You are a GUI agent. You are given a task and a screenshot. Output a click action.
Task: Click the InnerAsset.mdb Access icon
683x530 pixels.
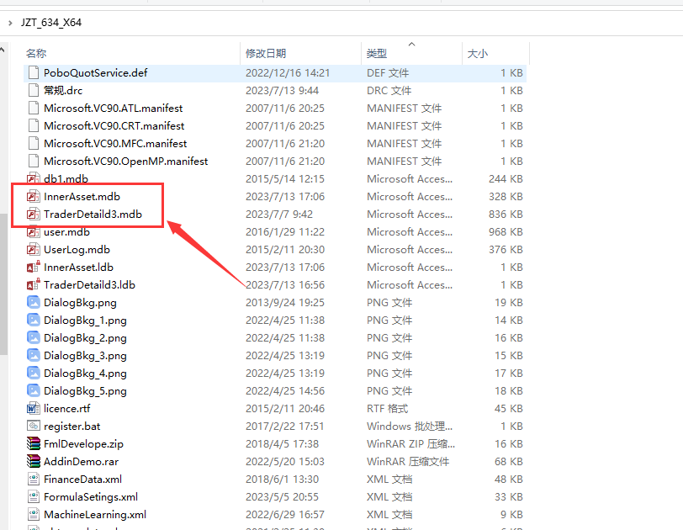tap(34, 197)
